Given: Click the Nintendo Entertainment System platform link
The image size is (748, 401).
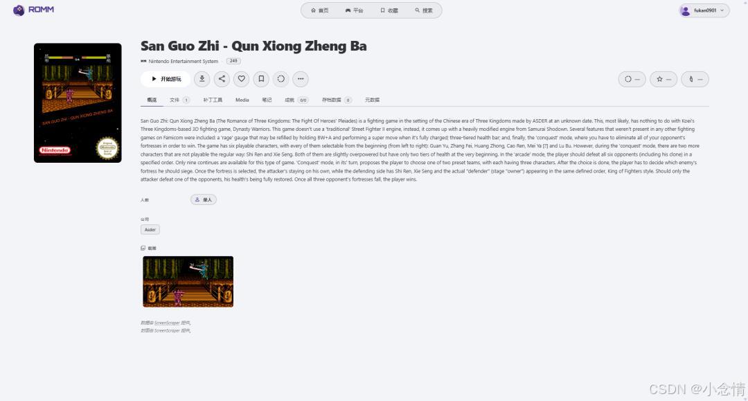Looking at the screenshot, I should (183, 61).
